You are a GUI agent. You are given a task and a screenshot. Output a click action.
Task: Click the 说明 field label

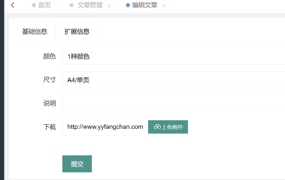coord(50,103)
